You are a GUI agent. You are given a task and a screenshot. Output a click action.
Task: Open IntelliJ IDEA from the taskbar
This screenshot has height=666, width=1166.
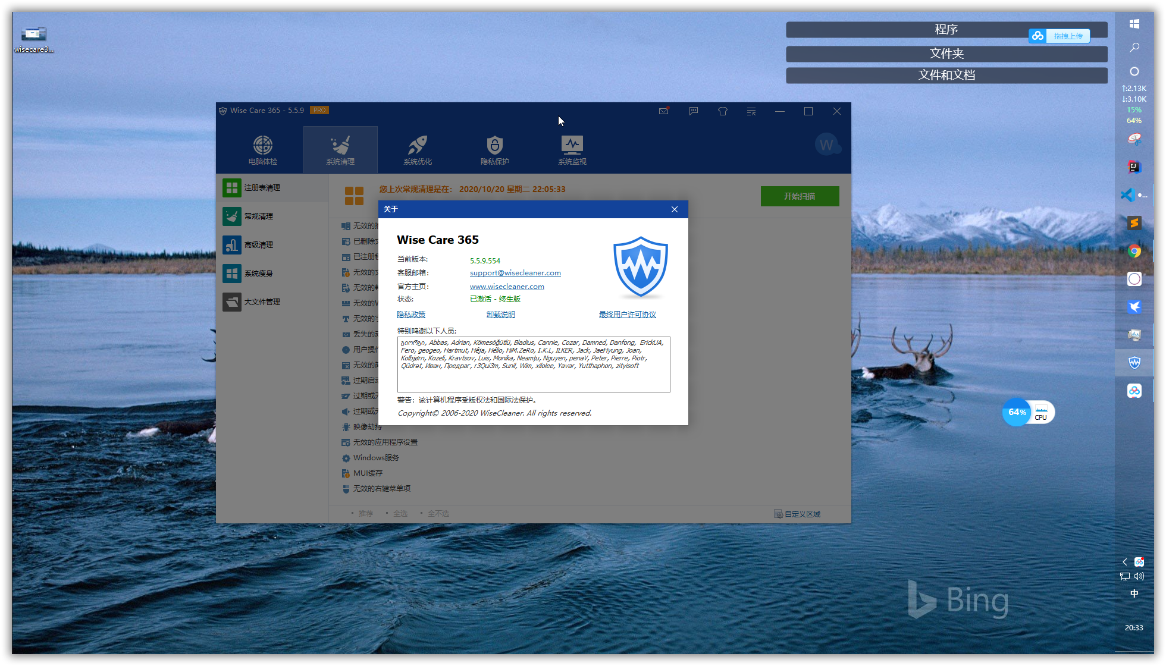click(x=1134, y=167)
